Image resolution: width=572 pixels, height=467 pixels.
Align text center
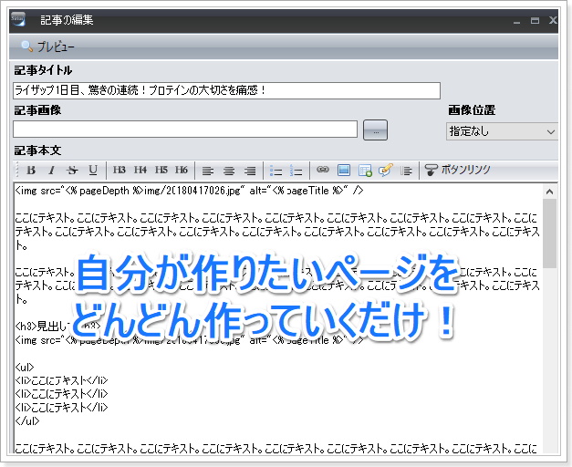point(229,171)
